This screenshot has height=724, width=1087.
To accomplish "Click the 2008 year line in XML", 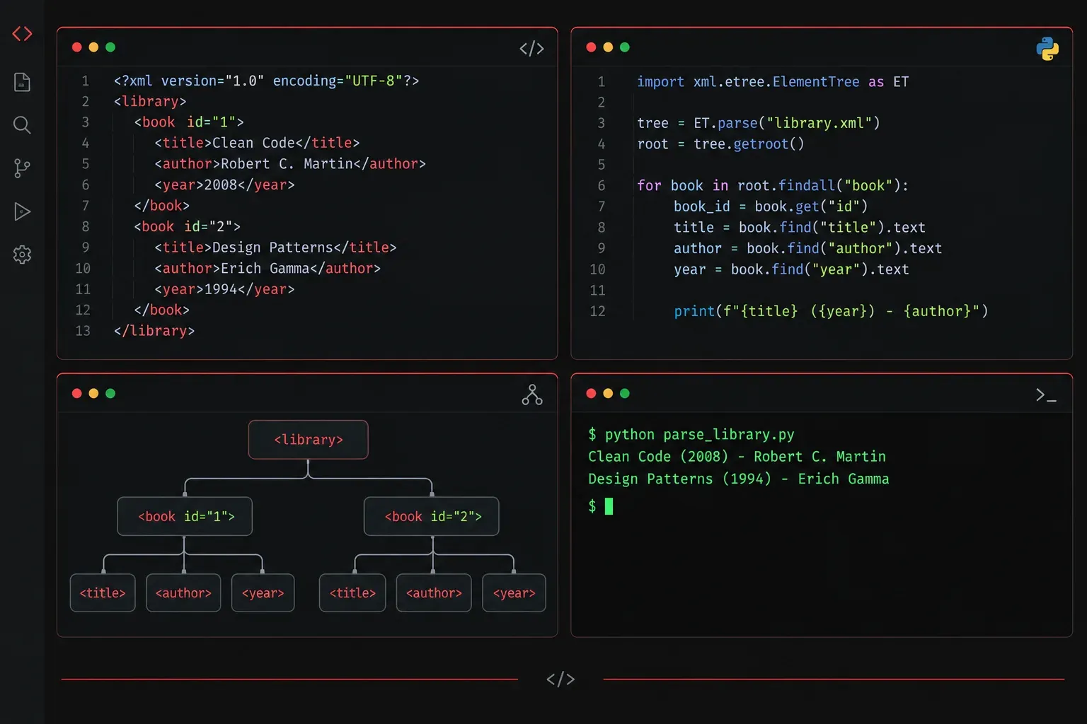I will (224, 185).
